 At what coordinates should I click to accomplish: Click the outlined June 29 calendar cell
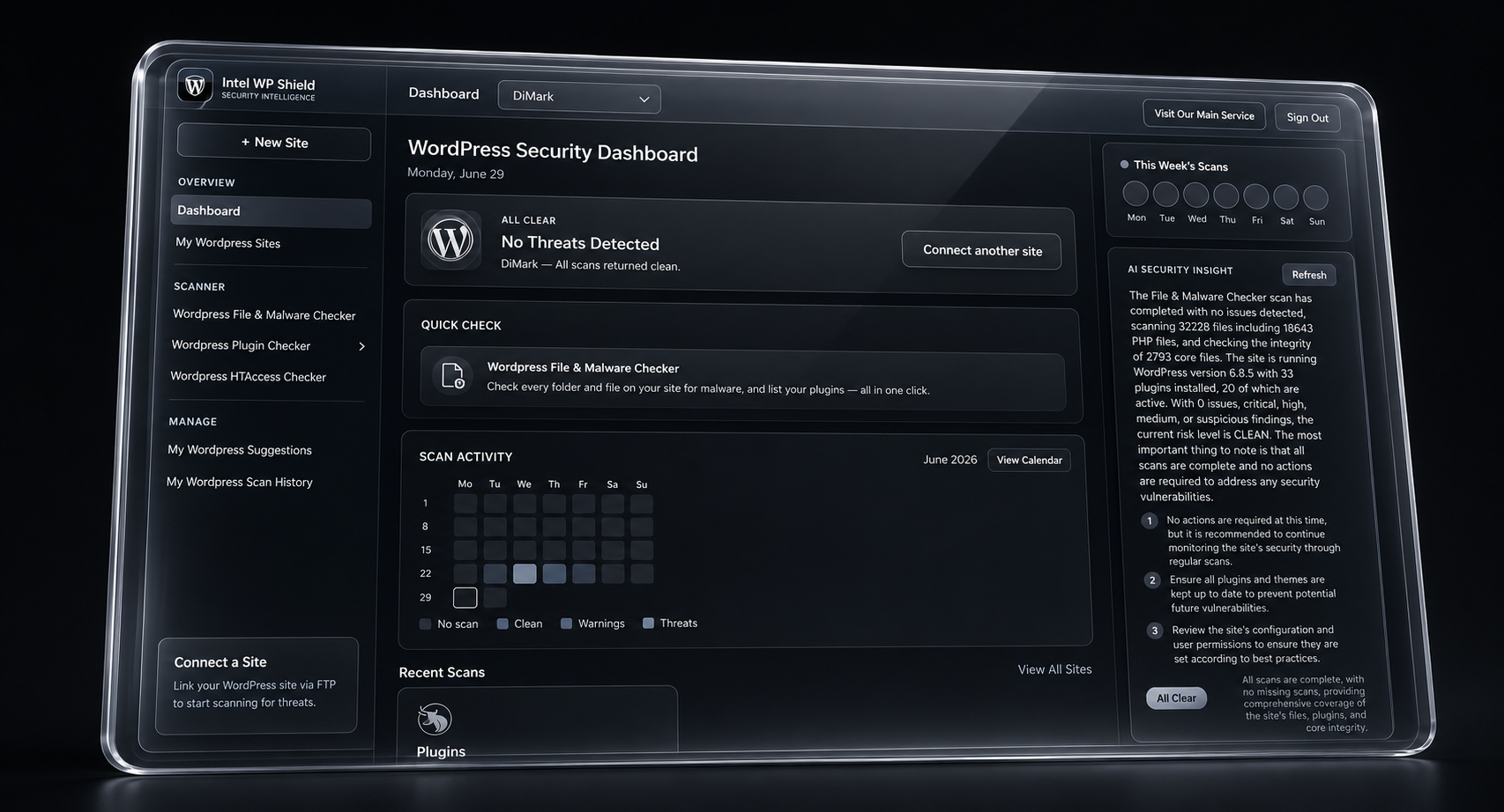[465, 597]
